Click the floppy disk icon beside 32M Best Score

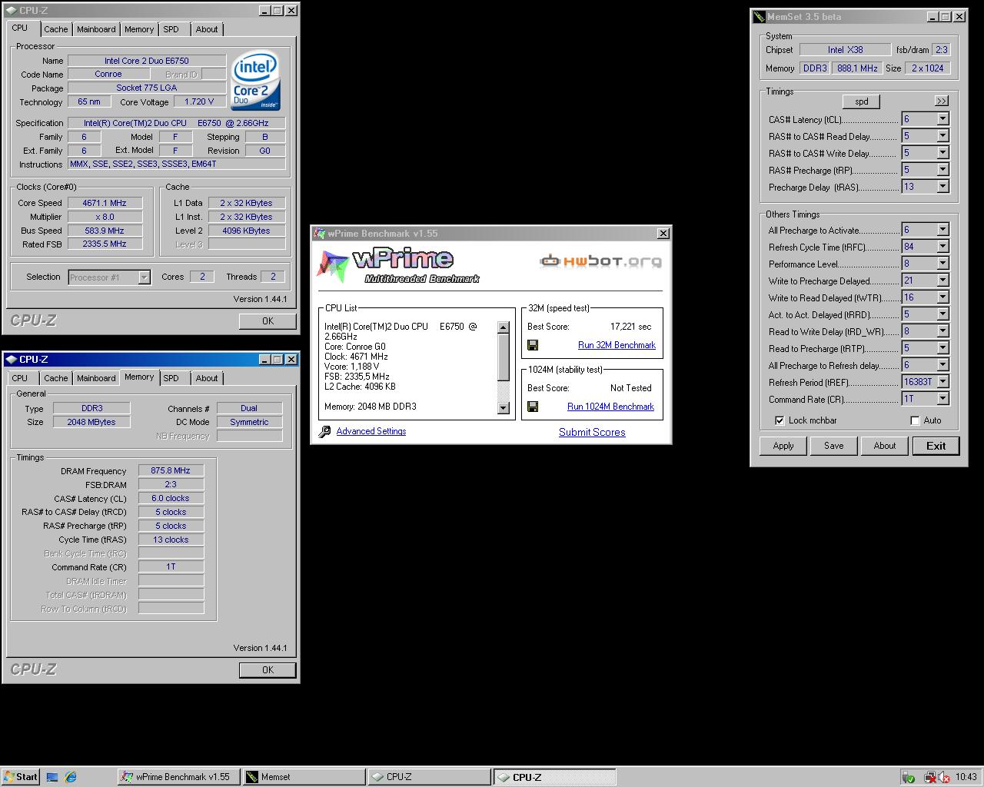pos(533,345)
